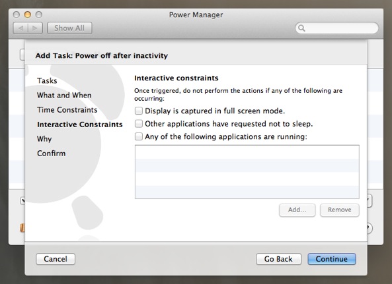The height and width of the screenshot is (284, 392).
Task: Go Back to previous step
Action: (278, 259)
